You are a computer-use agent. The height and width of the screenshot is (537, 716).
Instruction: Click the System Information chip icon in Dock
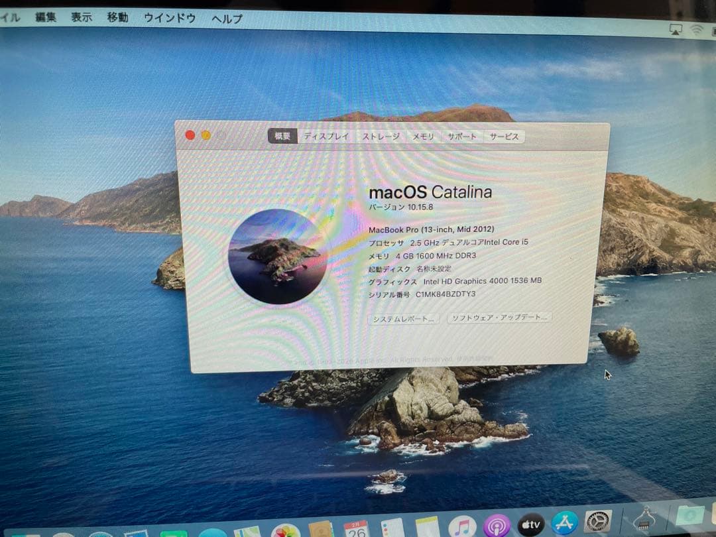coord(645,518)
